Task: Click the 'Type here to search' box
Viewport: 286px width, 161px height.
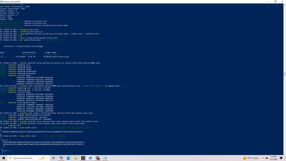Action: [x=28, y=158]
